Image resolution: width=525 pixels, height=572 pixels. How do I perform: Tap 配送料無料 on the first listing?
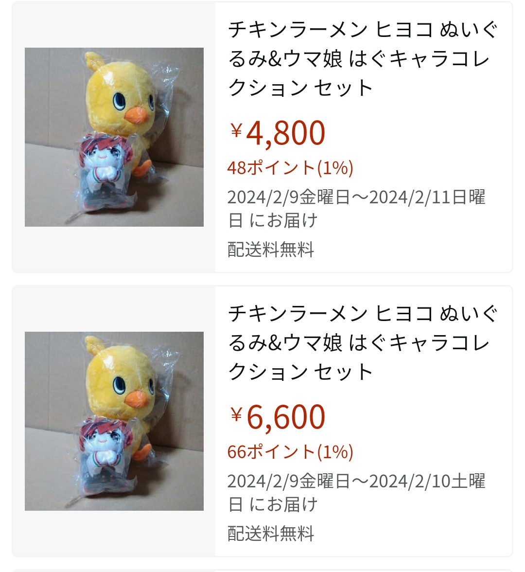[x=270, y=250]
